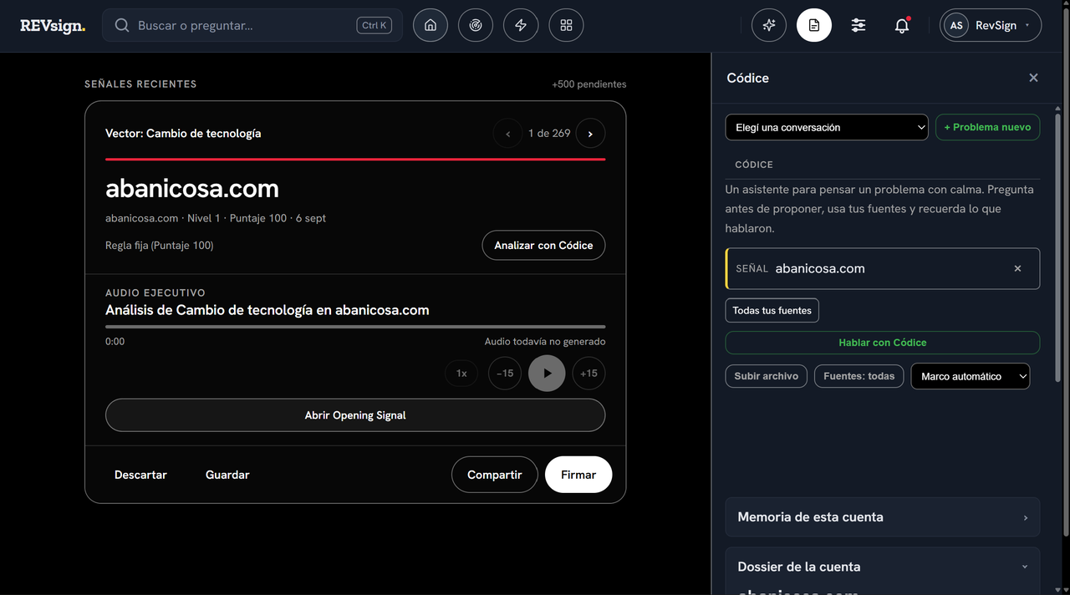Click the SEÑALES RECIENTES heading
The height and width of the screenshot is (595, 1070).
(140, 84)
